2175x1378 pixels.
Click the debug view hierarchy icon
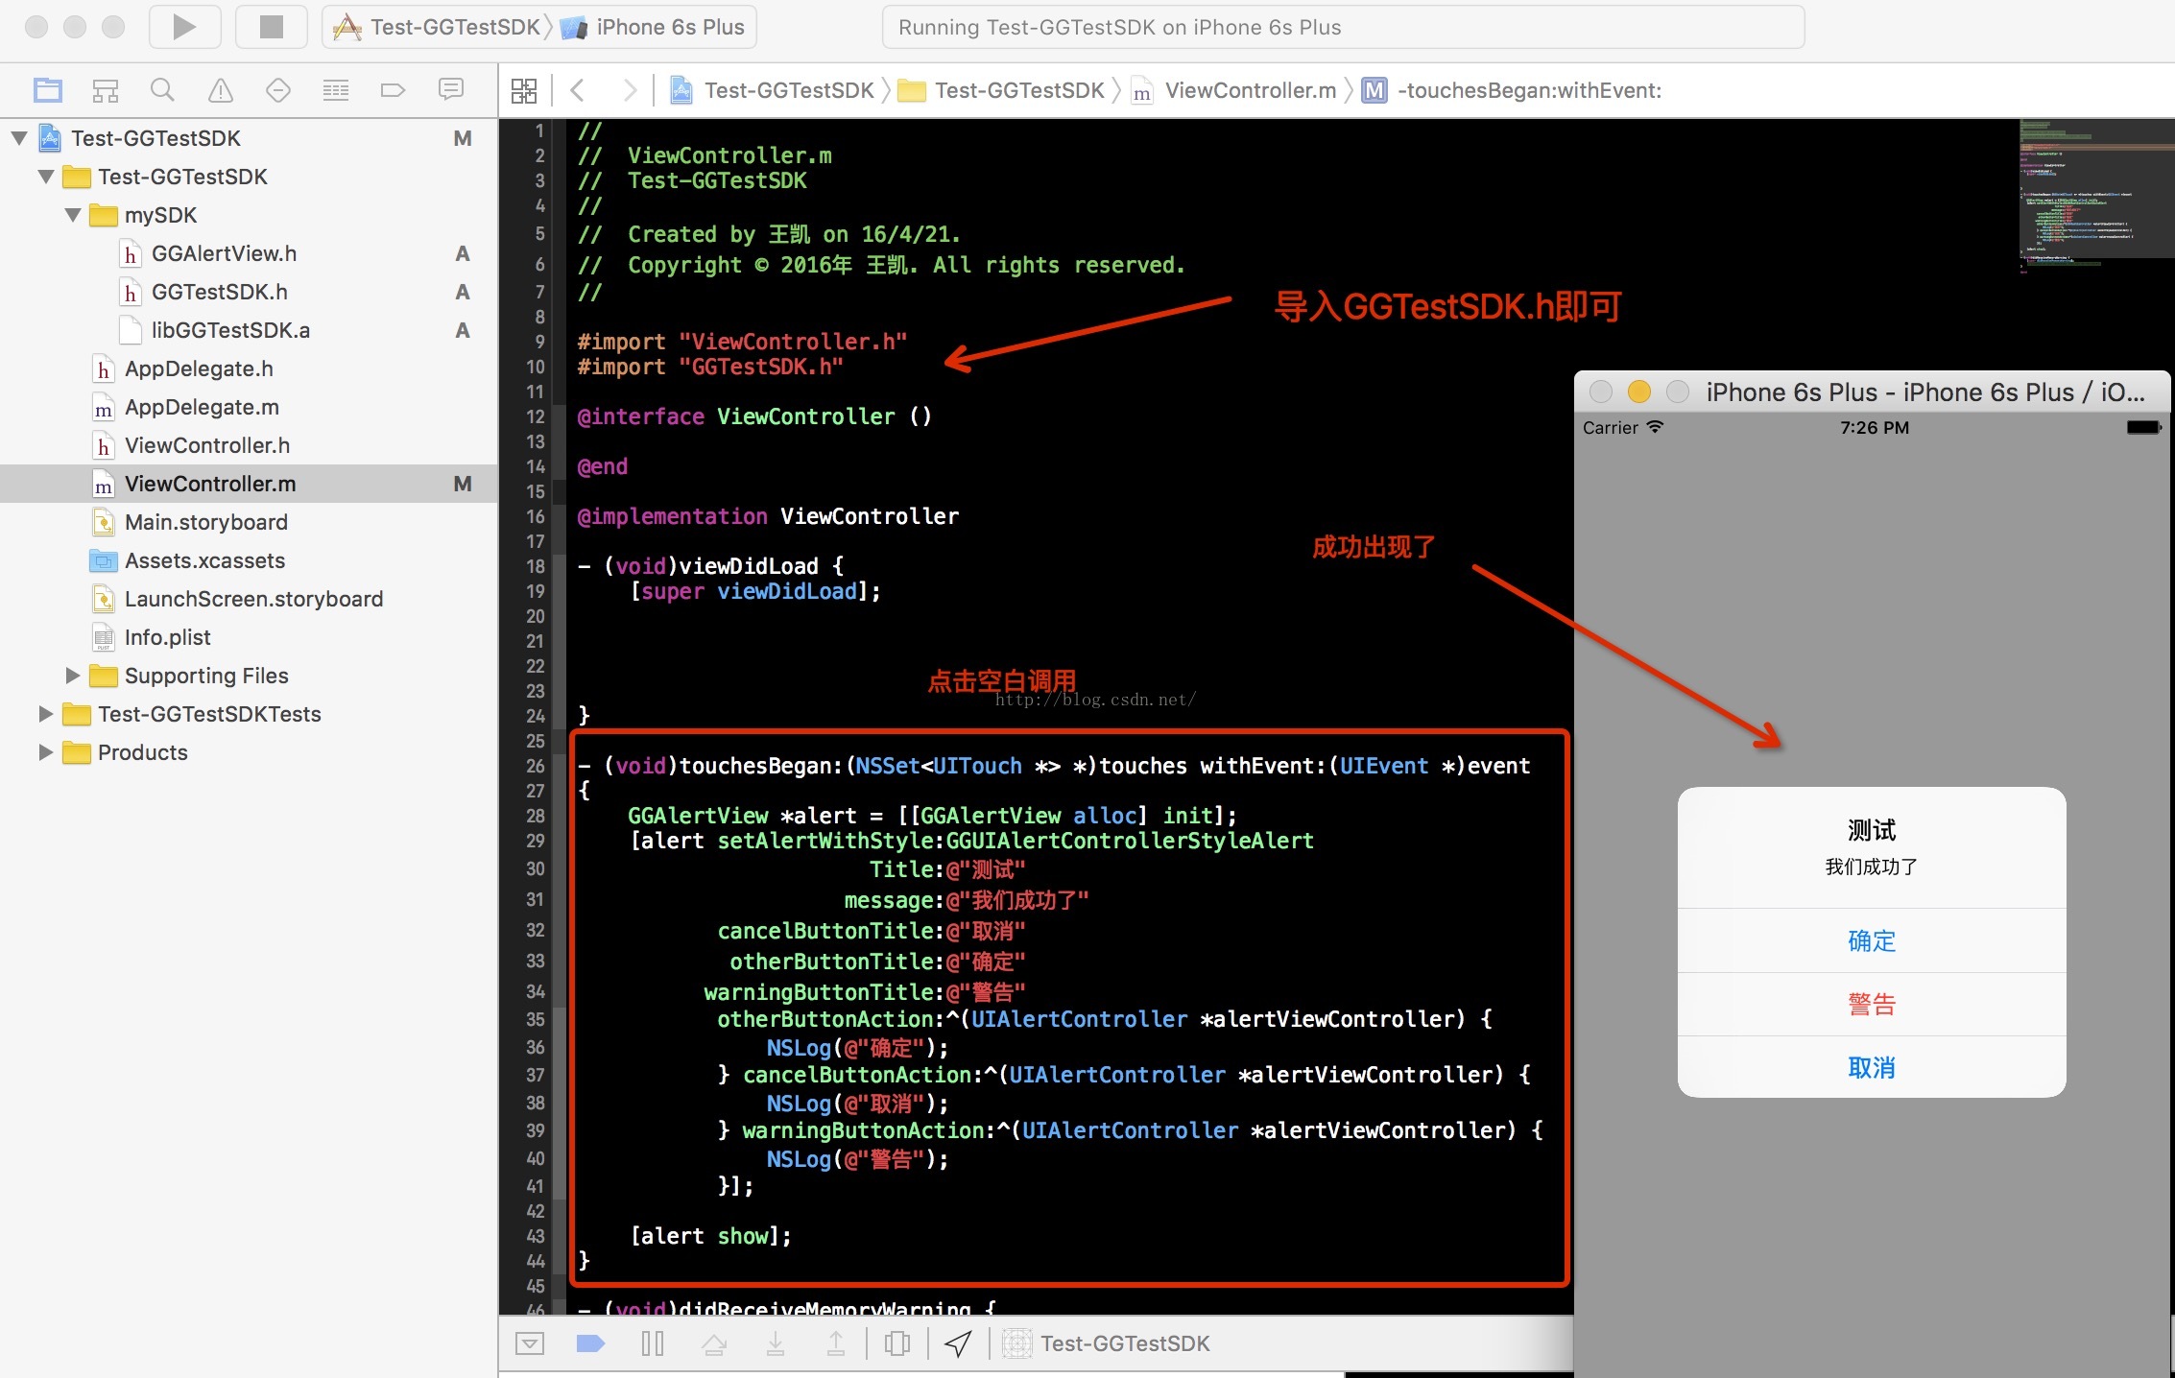pos(897,1343)
